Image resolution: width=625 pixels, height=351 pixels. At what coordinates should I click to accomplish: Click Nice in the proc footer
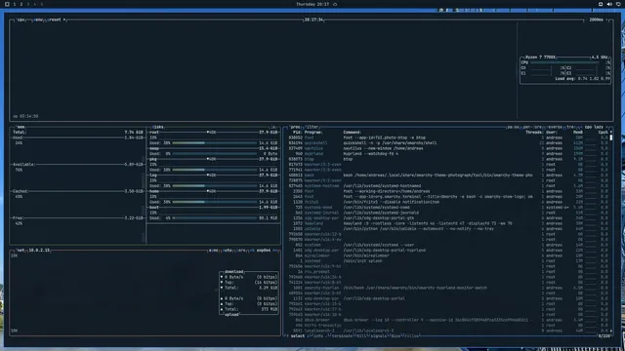coord(395,335)
